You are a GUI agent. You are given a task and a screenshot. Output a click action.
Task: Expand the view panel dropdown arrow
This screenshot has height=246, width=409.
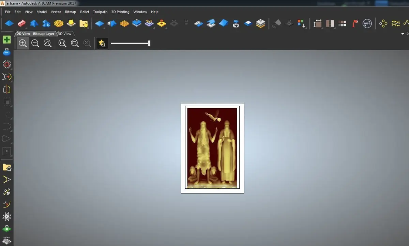point(403,34)
